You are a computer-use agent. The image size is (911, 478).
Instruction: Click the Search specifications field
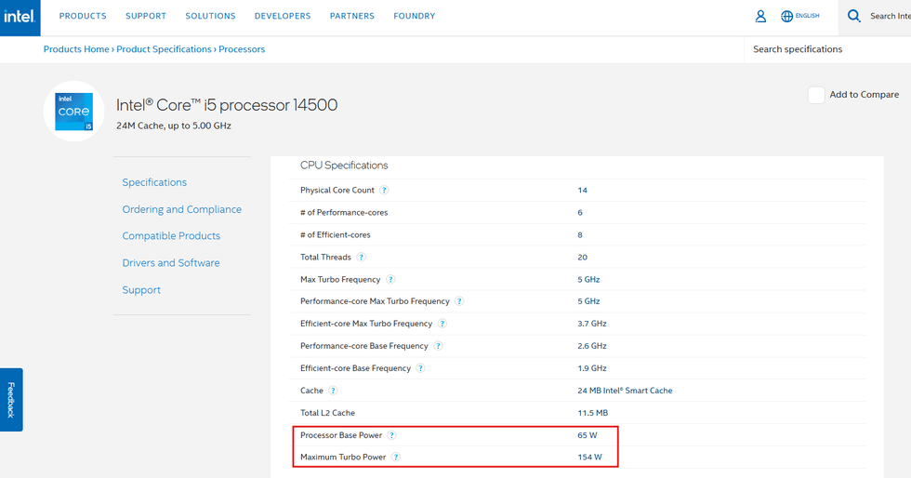[x=827, y=49]
